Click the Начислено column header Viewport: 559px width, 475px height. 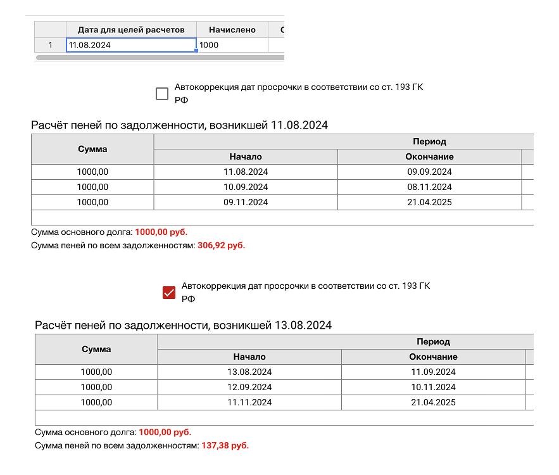click(232, 30)
